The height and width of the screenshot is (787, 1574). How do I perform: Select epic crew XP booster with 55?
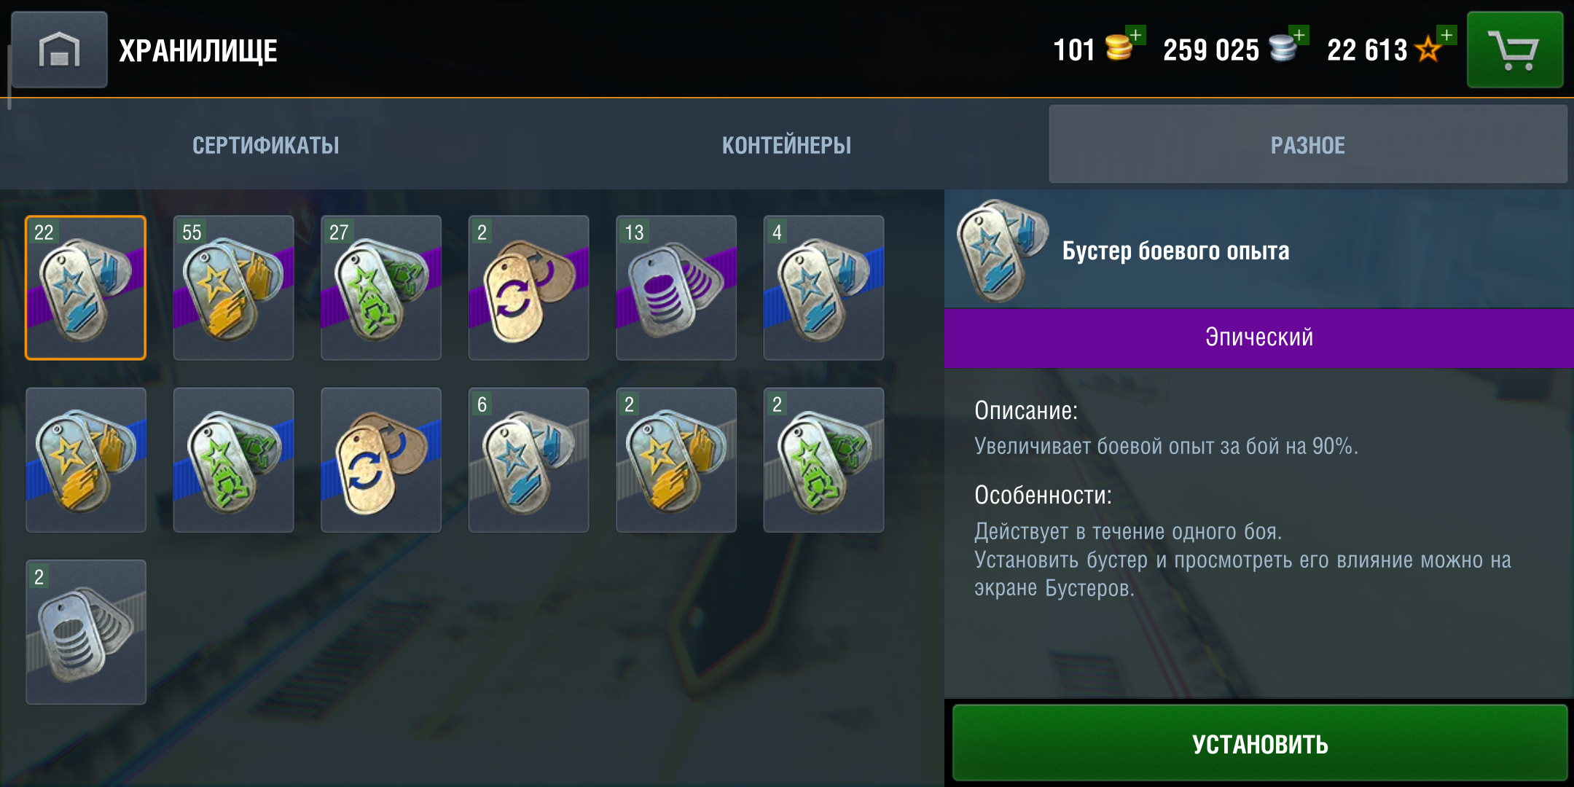point(233,288)
